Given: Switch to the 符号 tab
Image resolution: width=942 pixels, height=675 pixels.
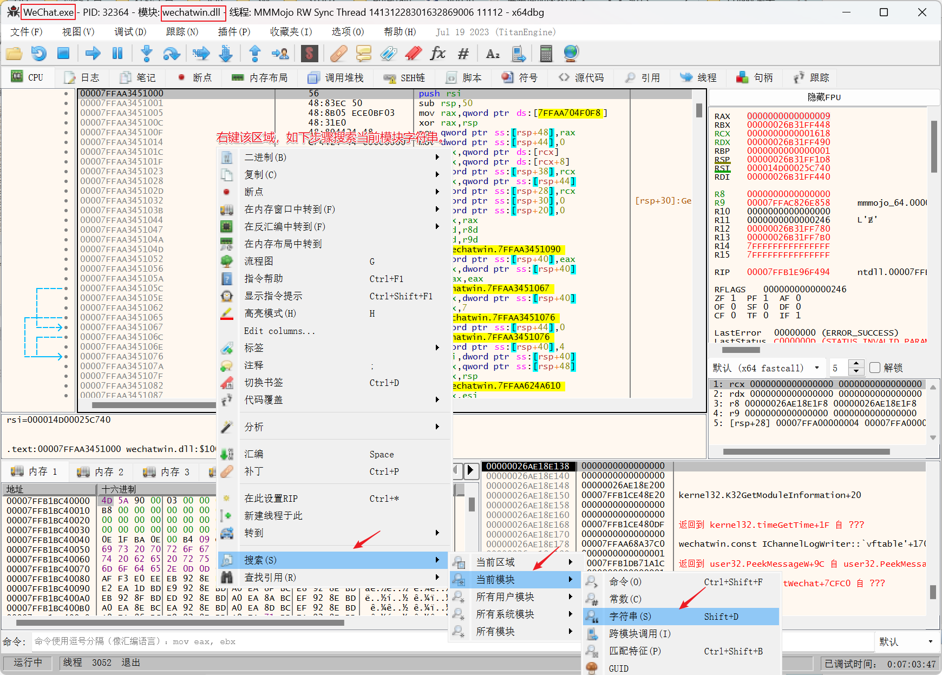Looking at the screenshot, I should click(x=520, y=78).
